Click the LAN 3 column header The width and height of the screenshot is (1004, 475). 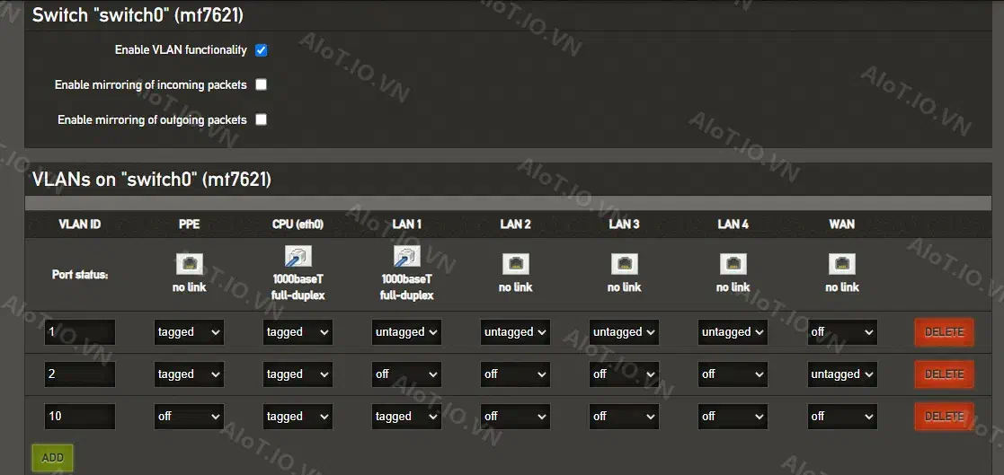tap(625, 224)
